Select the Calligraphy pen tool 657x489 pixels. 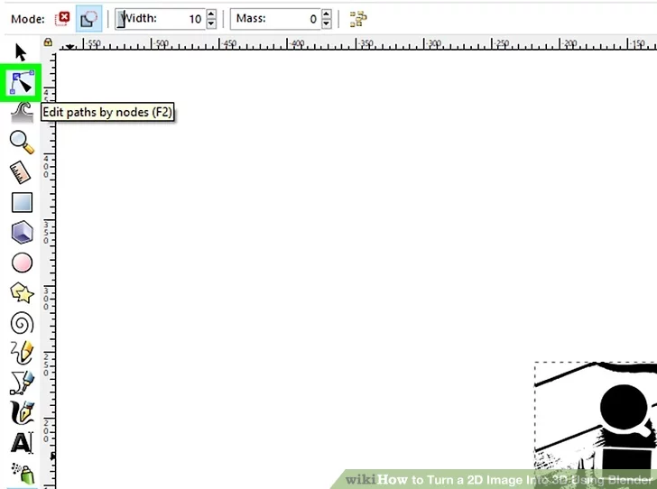click(x=22, y=413)
